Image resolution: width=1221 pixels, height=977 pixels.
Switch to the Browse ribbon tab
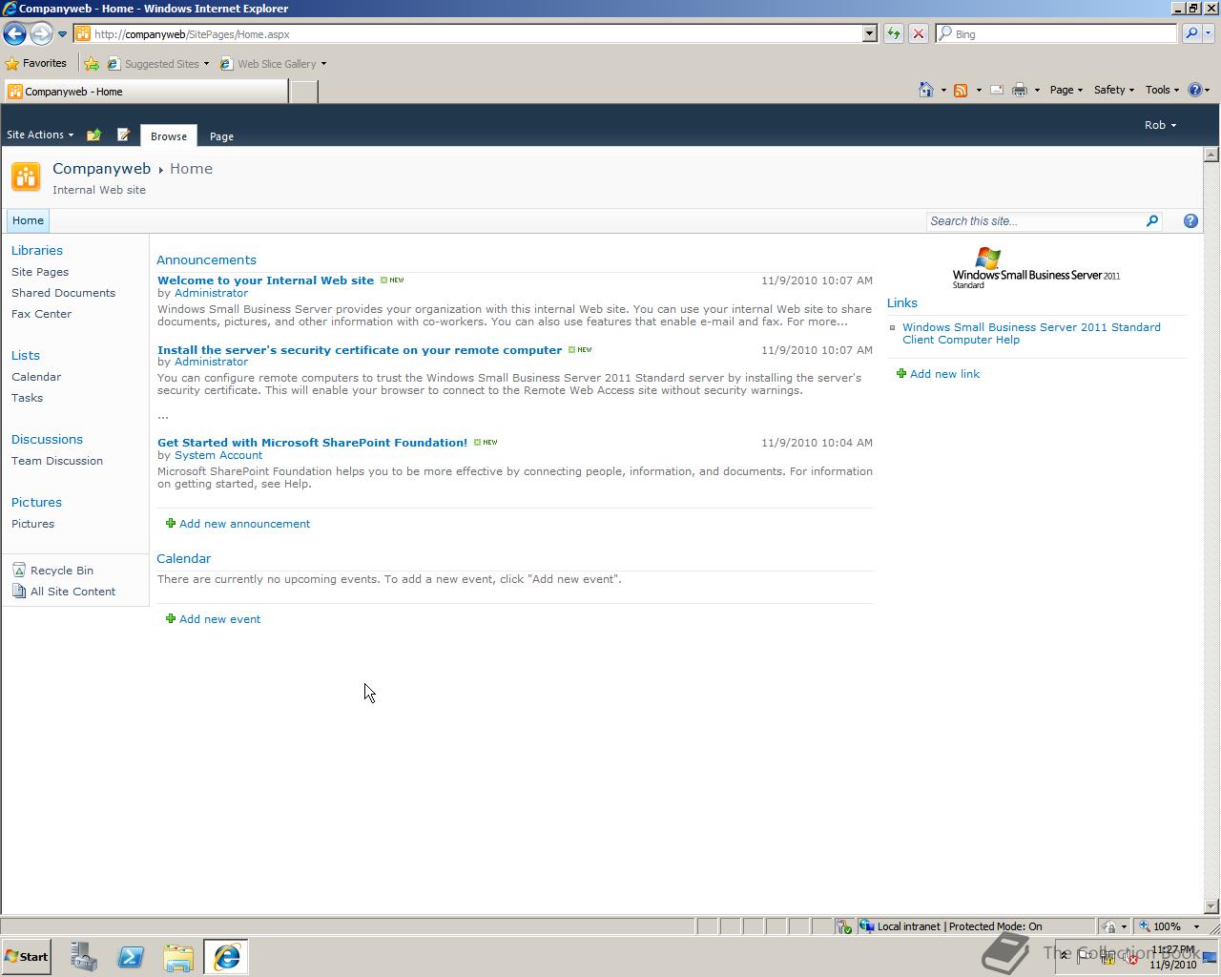coord(169,135)
